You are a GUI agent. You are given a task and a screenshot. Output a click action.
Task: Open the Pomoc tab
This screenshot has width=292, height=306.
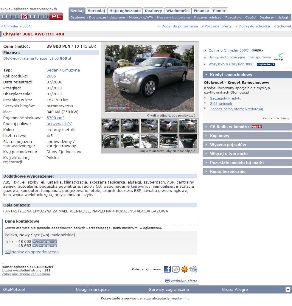[219, 11]
